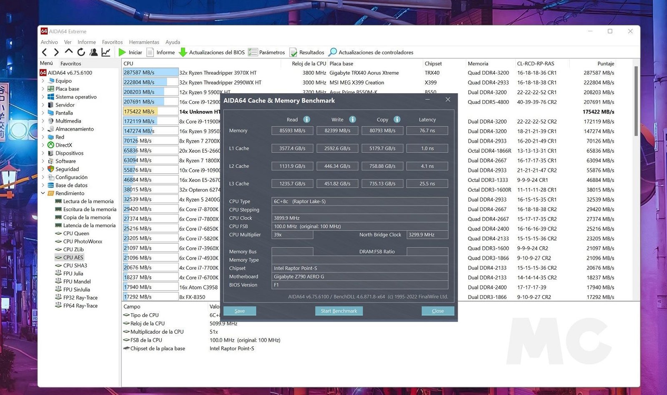Select Lectura de la memoria benchmark
667x395 pixels.
tap(88, 201)
